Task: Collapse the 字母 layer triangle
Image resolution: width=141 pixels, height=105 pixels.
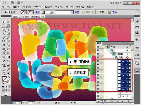Action: pos(106,47)
